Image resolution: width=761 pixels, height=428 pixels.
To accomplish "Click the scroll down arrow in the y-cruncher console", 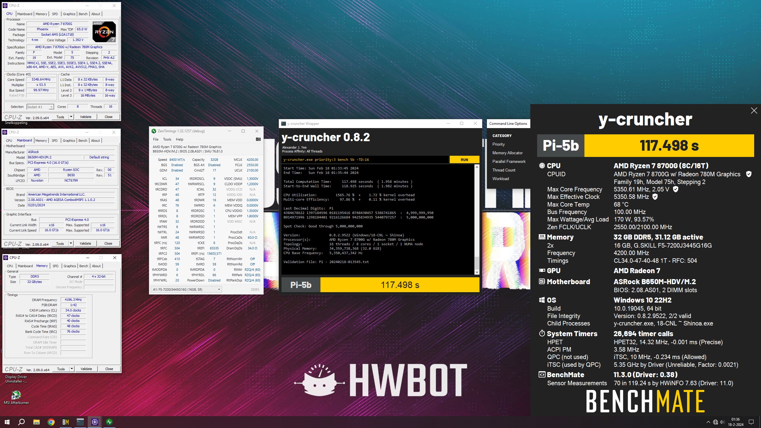I will pyautogui.click(x=477, y=272).
